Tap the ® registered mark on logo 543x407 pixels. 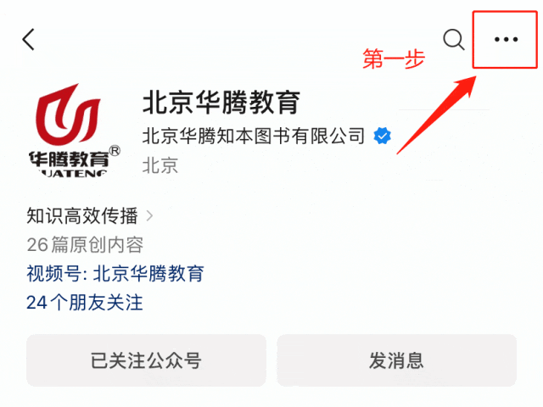[x=115, y=151]
